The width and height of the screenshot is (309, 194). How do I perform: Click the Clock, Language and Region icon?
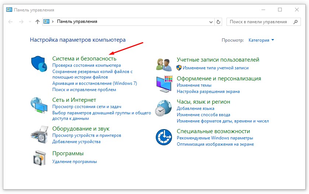tap(164, 108)
